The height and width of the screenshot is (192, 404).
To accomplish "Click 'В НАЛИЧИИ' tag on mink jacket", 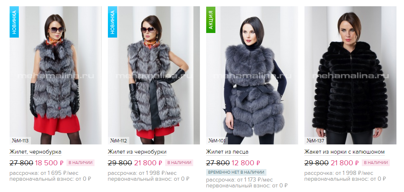I will click(376, 163).
